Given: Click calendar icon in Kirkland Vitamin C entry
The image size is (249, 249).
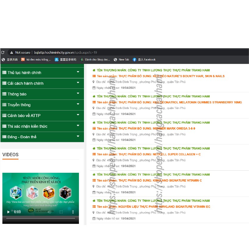Looking at the screenshot, I should 94,192.
